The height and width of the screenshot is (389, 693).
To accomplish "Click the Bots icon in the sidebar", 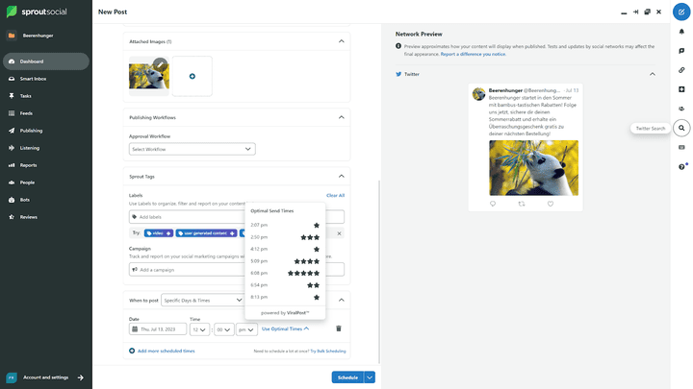I will point(12,200).
